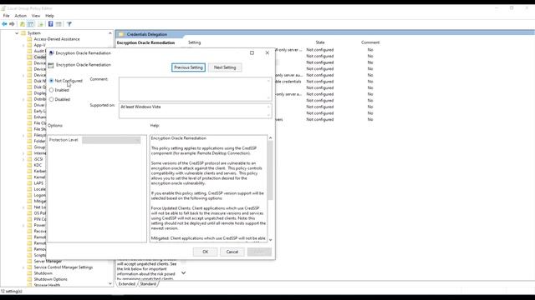Screen dimensions: 535x300
Task: Click the Service Control Manager Settings folder icon
Action: pyautogui.click(x=30, y=267)
